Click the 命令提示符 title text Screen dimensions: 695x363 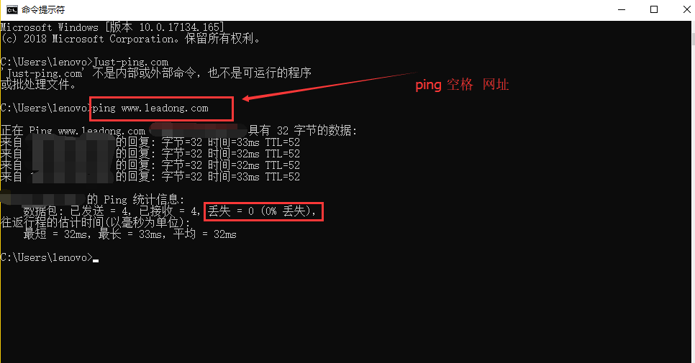click(43, 10)
